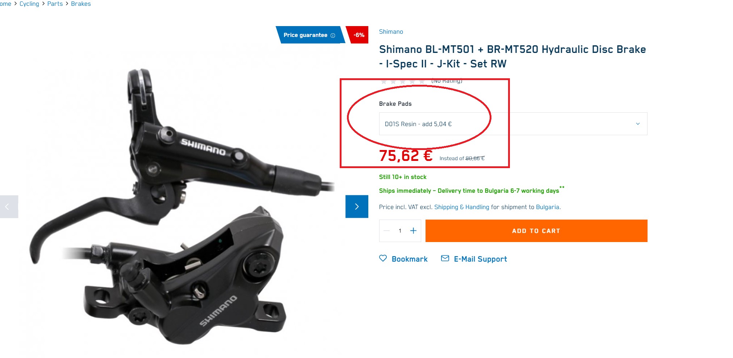This screenshot has height=358, width=733.
Task: Go to Cycling breadcrumb
Action: [x=29, y=4]
